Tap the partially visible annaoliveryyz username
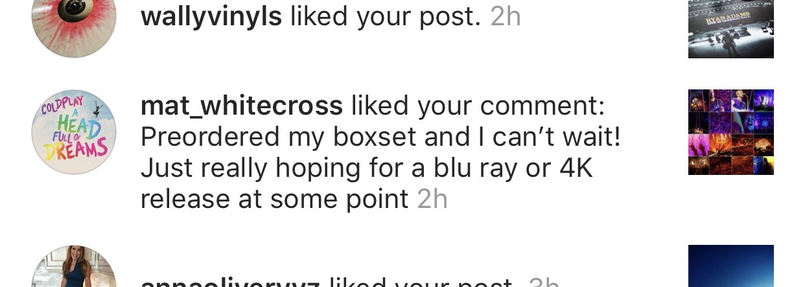805x287 pixels. click(230, 283)
